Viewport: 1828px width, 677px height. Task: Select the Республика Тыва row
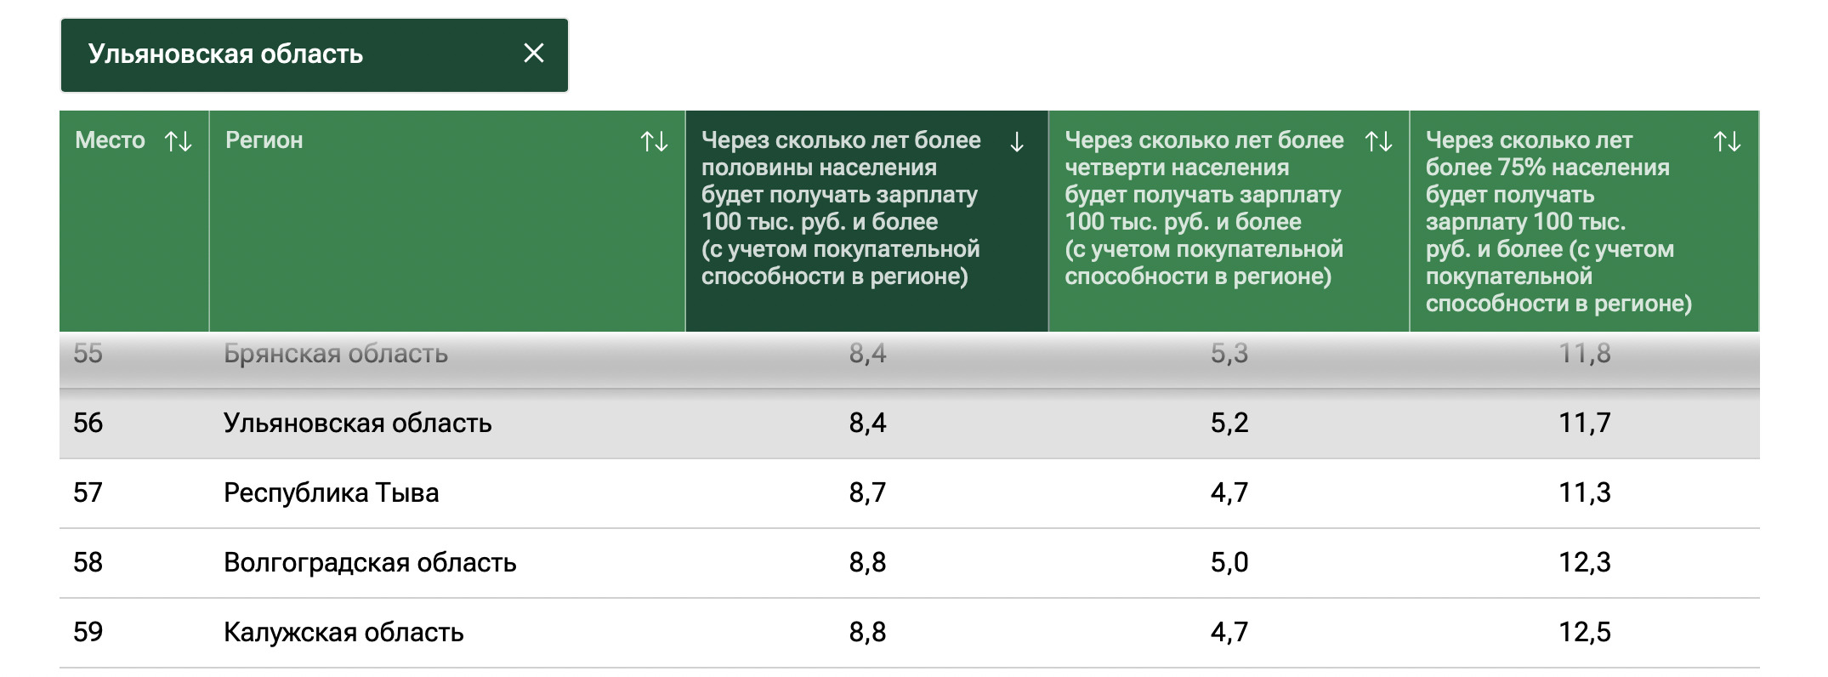coord(909,493)
